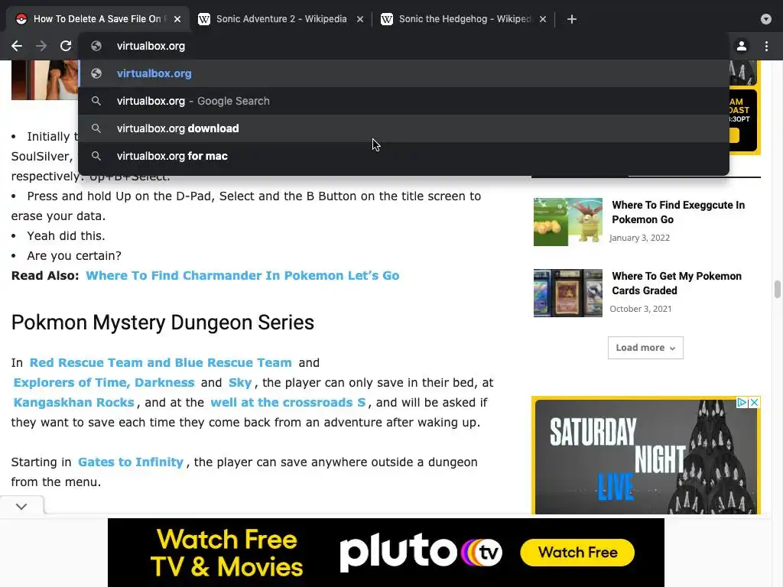Go back to the previous page
Image resolution: width=783 pixels, height=587 pixels.
point(17,46)
